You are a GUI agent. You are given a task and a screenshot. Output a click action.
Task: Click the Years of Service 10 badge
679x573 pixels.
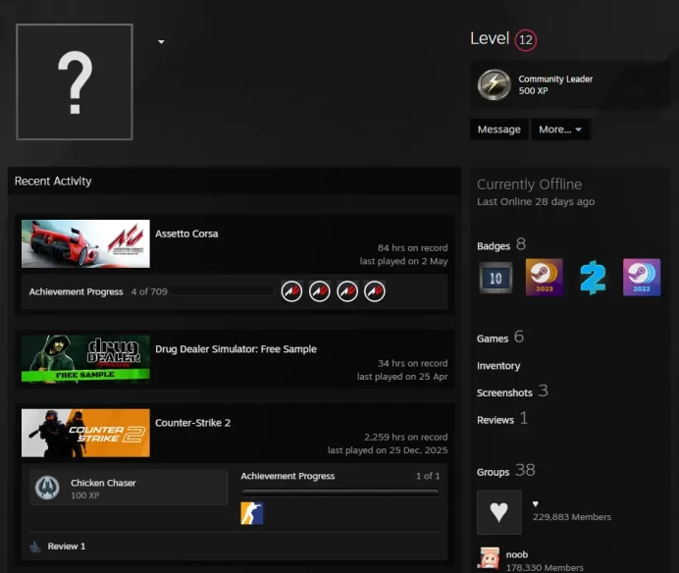(x=496, y=278)
